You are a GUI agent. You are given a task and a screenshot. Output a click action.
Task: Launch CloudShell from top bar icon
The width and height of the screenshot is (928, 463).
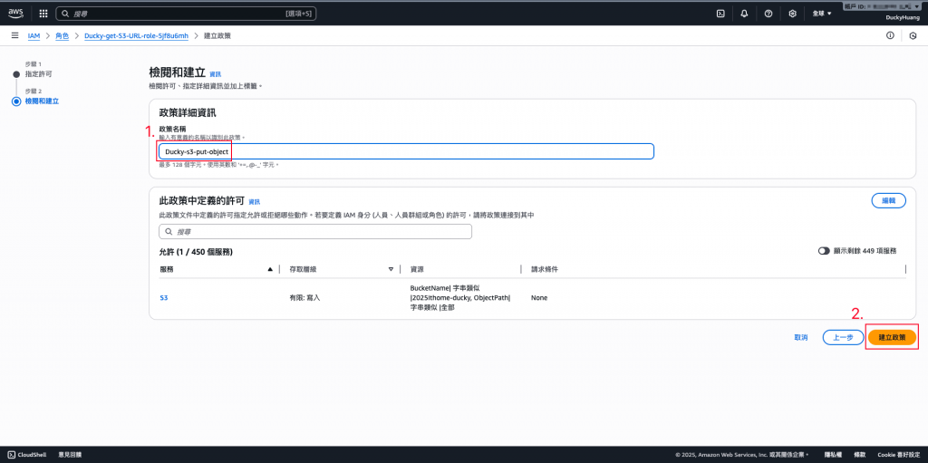720,13
